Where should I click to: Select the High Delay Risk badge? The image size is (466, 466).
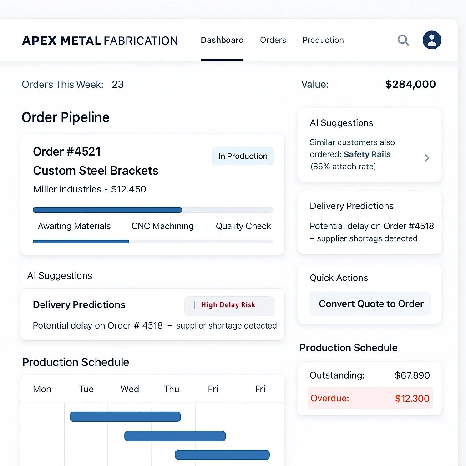click(x=229, y=305)
